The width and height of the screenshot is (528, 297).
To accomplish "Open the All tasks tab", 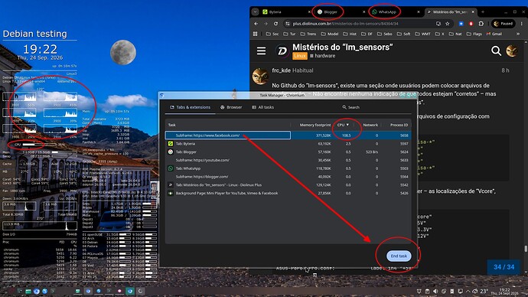I will (262, 107).
